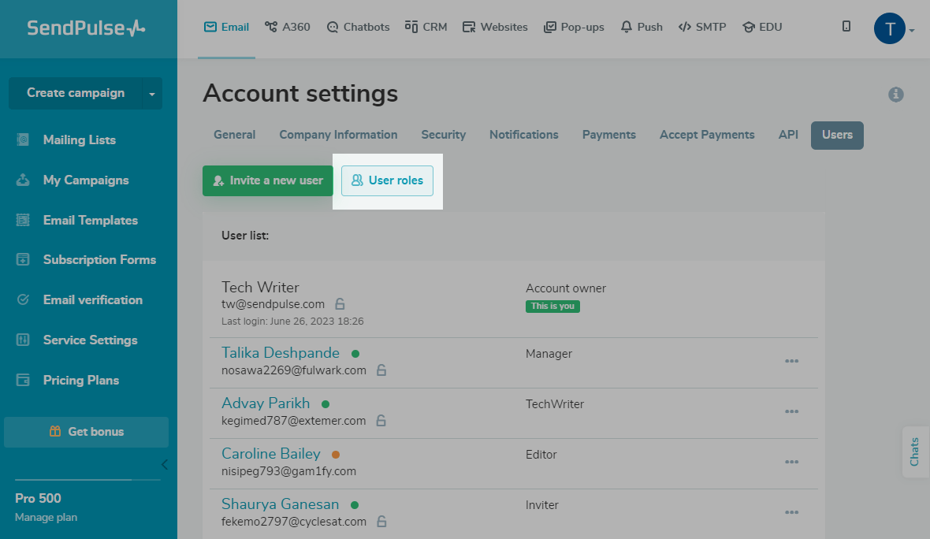The image size is (930, 539).
Task: Click lock icon beside kegimed787@extemer.com
Action: coord(381,421)
